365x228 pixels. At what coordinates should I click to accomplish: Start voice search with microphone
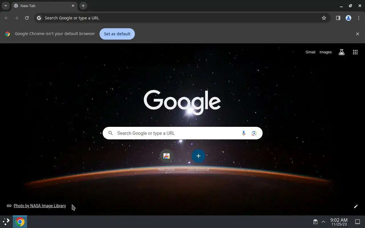point(244,133)
